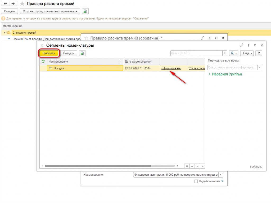Screen dimensions: 271x203
Task: Star the Правила расчета премий page
Action: point(22,4)
